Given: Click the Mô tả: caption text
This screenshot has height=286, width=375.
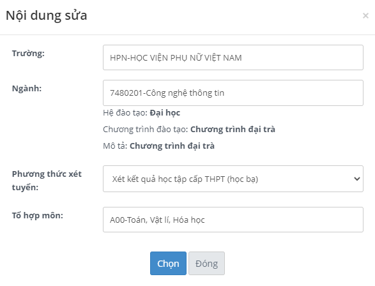Looking at the screenshot, I should pyautogui.click(x=115, y=146).
